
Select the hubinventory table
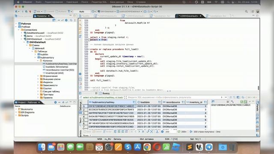(x=46, y=58)
